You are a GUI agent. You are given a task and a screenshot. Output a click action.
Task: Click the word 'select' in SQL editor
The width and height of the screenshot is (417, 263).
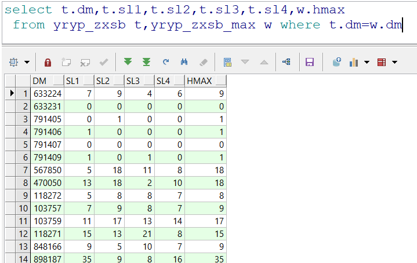coord(28,10)
